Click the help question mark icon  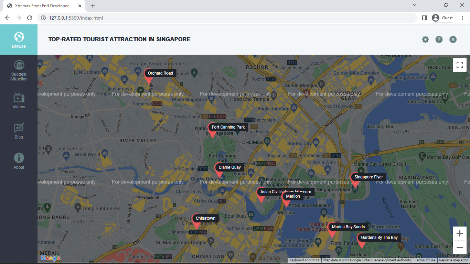pos(439,39)
